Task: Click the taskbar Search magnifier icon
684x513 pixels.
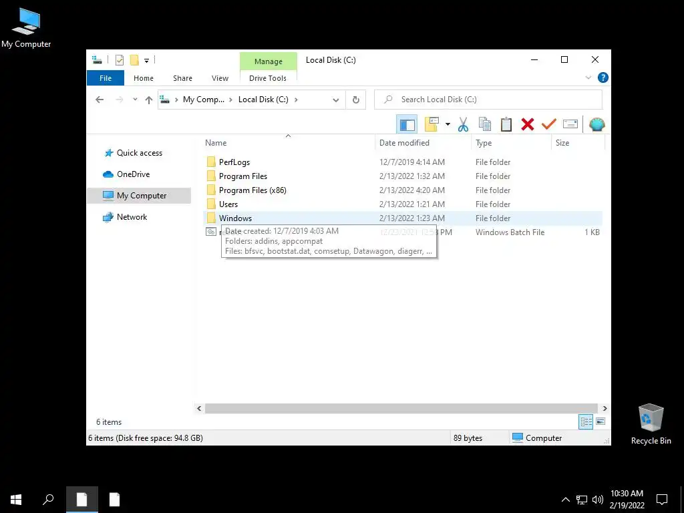Action: 48,500
